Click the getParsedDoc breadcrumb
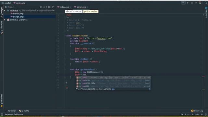Image resolution: width=208 pixels, height=117 pixels. click(91, 11)
